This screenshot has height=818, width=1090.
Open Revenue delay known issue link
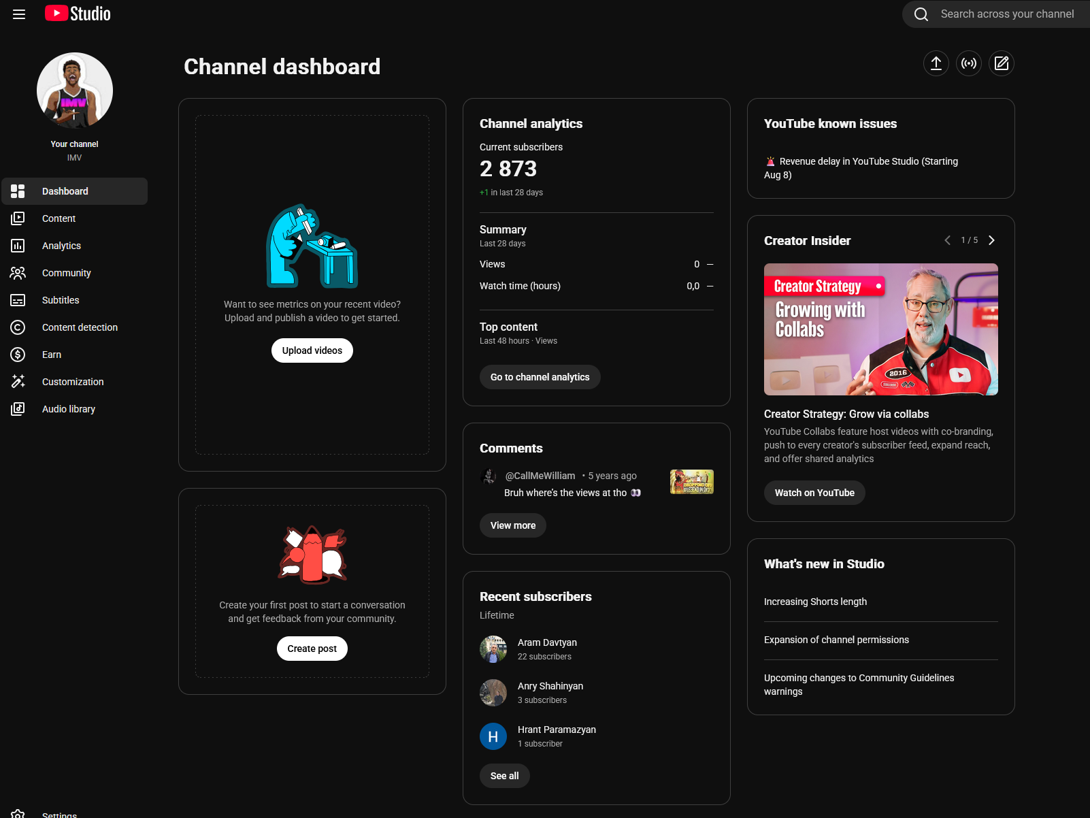(861, 168)
